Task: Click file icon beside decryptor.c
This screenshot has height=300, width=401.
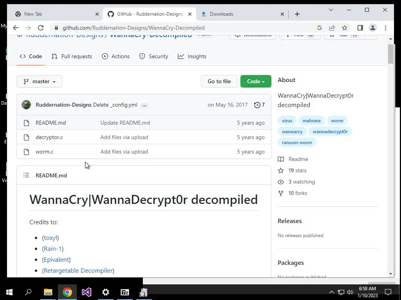Action: [26, 137]
